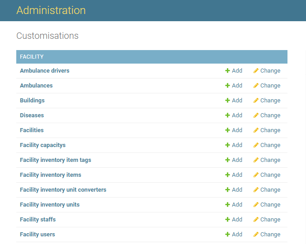The height and width of the screenshot is (244, 306).
Task: Open the Diseases model list
Action: point(32,115)
